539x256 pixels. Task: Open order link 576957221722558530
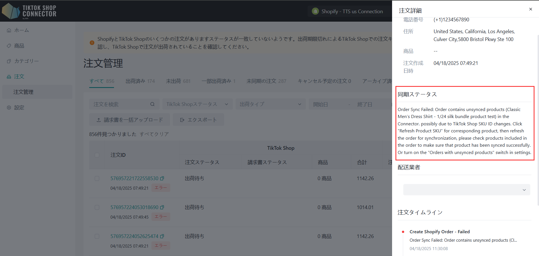(134, 178)
